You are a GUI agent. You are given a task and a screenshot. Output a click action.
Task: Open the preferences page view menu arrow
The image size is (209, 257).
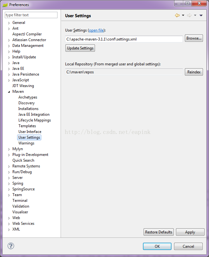(201, 15)
